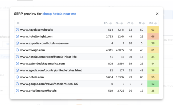This screenshot has height=105, width=173.
Task: Open the agoda.com united-states.html URL
Action: click(x=51, y=70)
